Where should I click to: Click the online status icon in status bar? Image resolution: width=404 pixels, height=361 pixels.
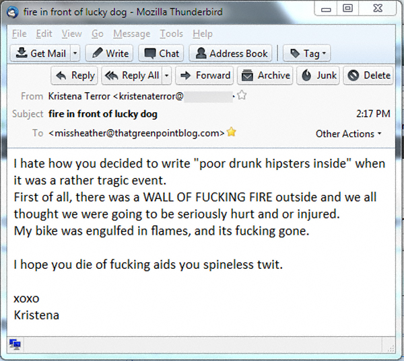click(15, 344)
